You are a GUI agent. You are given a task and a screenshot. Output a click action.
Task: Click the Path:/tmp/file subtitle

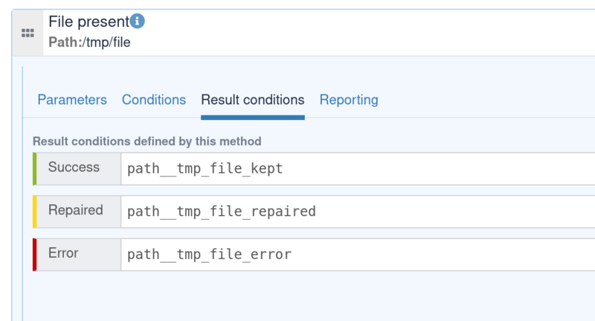[89, 42]
